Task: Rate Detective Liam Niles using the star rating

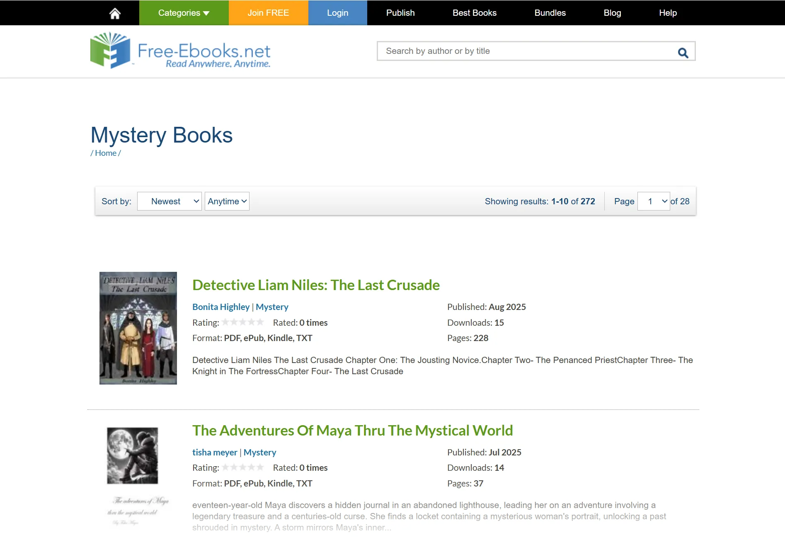Action: (243, 322)
